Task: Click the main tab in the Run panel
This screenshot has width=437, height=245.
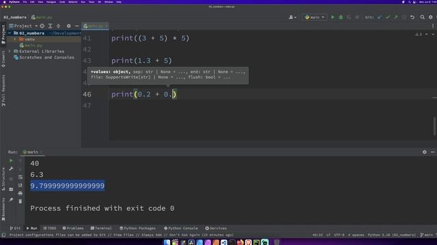Action: (x=33, y=152)
